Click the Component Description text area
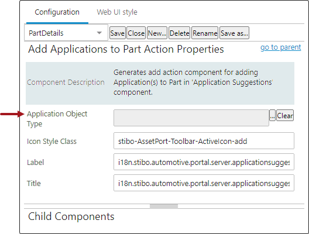Viewport: 309px width, 234px height. pos(193,82)
